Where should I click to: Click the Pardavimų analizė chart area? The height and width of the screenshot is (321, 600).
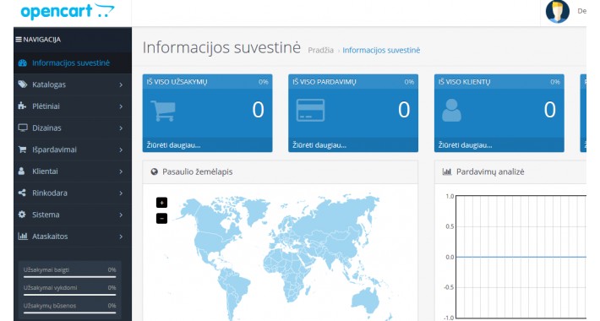point(521,257)
